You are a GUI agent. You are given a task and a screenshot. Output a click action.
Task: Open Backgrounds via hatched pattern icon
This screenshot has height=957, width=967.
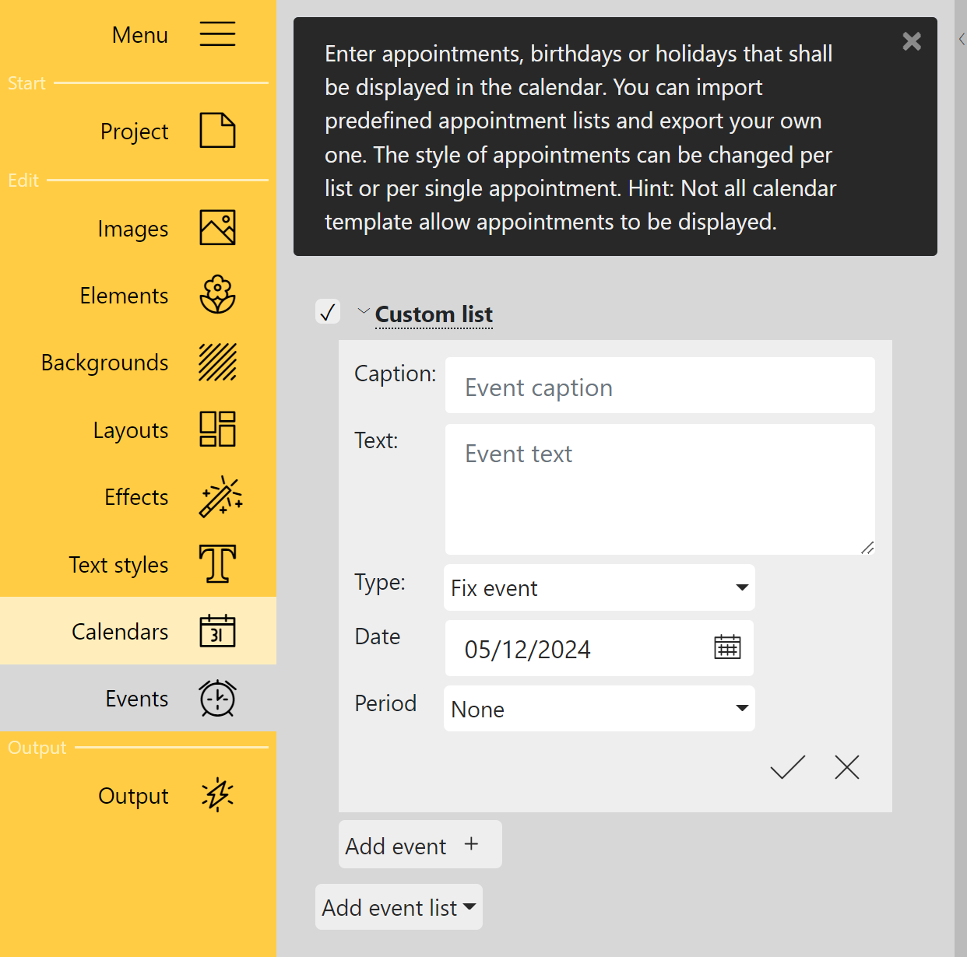pyautogui.click(x=217, y=363)
